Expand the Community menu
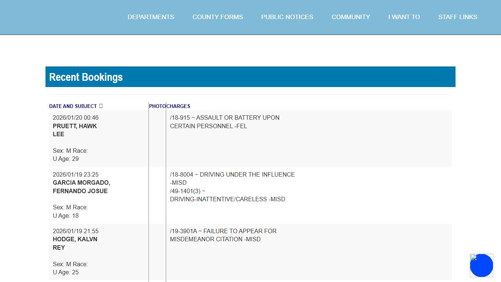 point(351,17)
